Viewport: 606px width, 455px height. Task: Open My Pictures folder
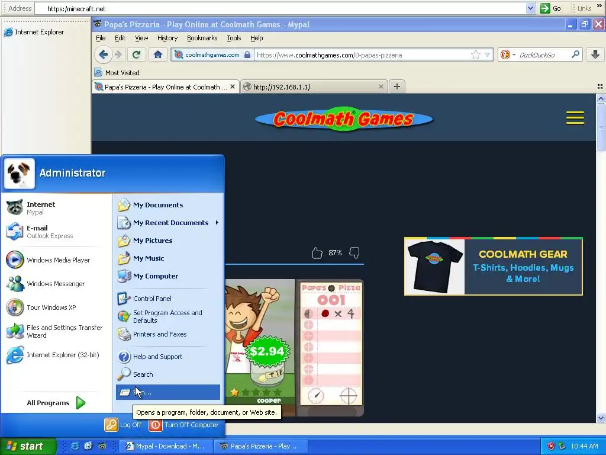coord(168,241)
